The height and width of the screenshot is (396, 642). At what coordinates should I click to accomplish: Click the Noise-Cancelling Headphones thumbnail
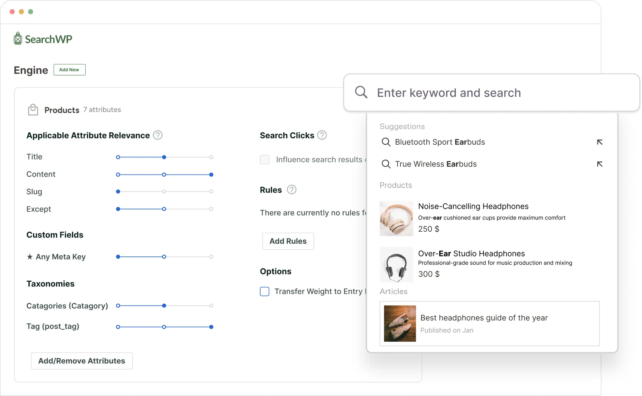click(396, 218)
